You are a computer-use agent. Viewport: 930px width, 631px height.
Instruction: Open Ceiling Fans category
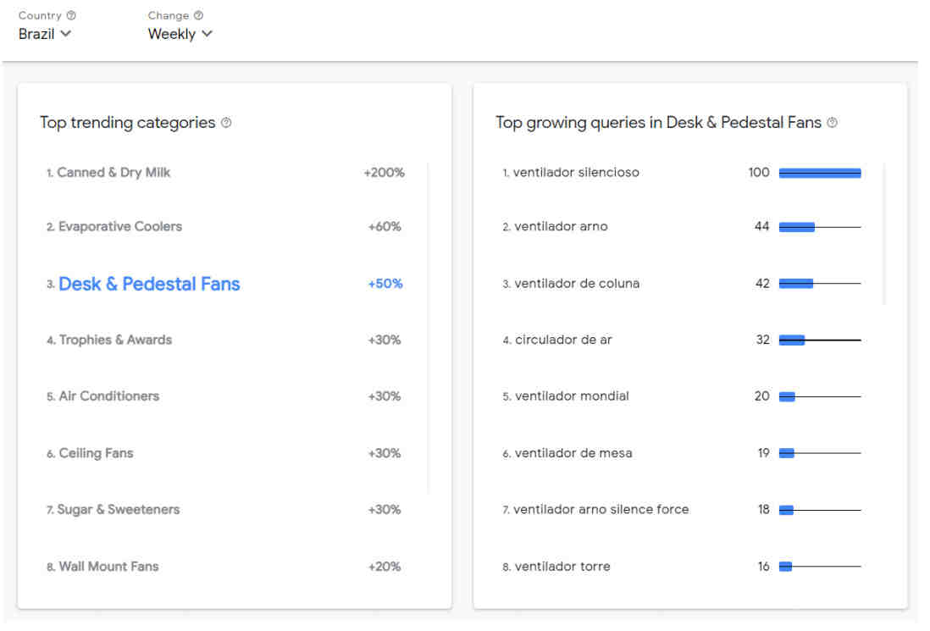tap(96, 453)
